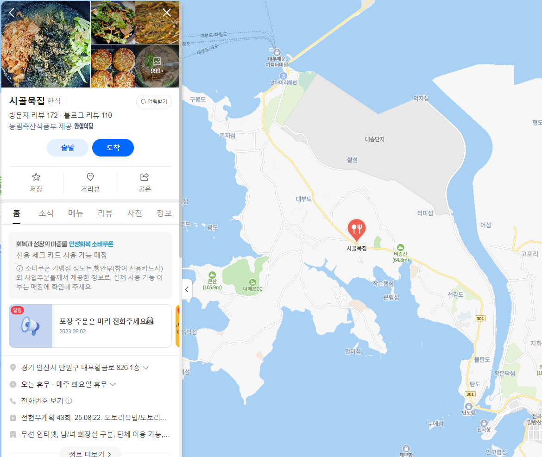Image resolution: width=542 pixels, height=457 pixels.
Task: Set place as 출발 starting point
Action: pyautogui.click(x=68, y=148)
